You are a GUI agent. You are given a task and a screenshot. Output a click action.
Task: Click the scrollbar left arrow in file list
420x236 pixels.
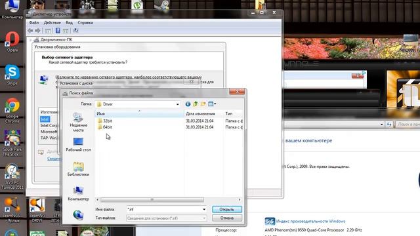98,199
